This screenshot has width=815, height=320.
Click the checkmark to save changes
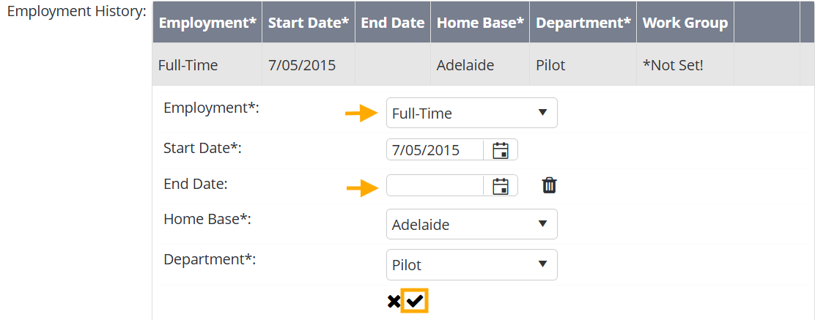click(415, 301)
